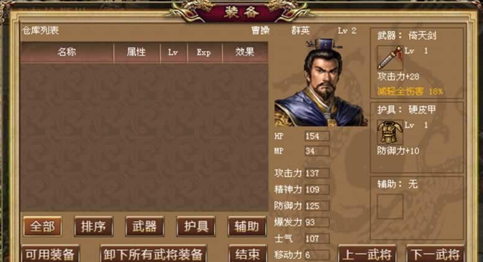This screenshot has height=262, width=483.
Task: Select the empty 辅助 accessory slot
Action: coord(389,206)
